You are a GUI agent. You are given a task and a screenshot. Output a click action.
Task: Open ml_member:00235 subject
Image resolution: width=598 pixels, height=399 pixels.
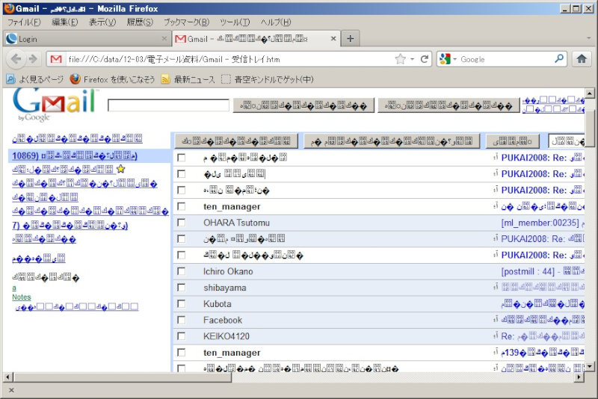[540, 223]
